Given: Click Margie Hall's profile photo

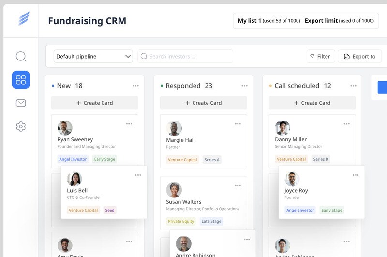Looking at the screenshot, I should [x=174, y=128].
